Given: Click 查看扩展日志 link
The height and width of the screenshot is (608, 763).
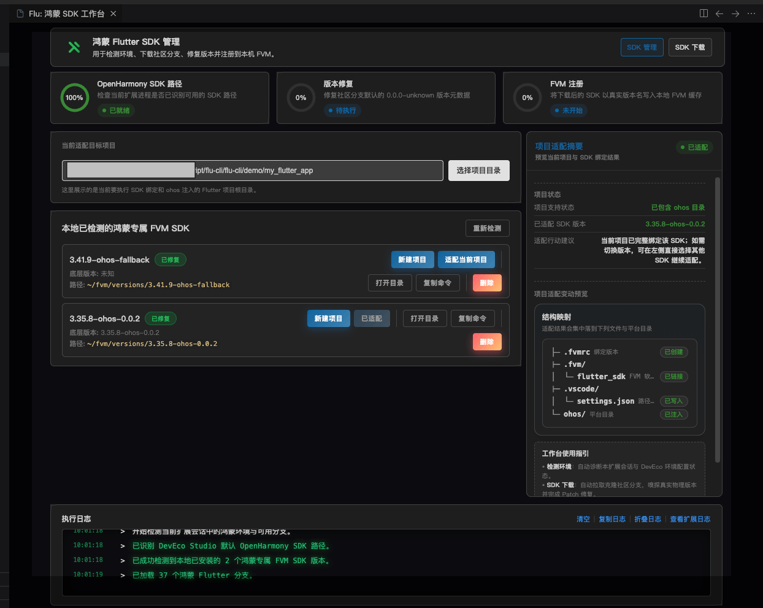Looking at the screenshot, I should (690, 519).
